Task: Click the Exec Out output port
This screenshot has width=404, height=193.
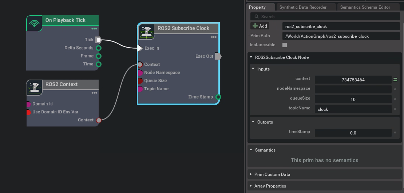Action: (x=218, y=56)
